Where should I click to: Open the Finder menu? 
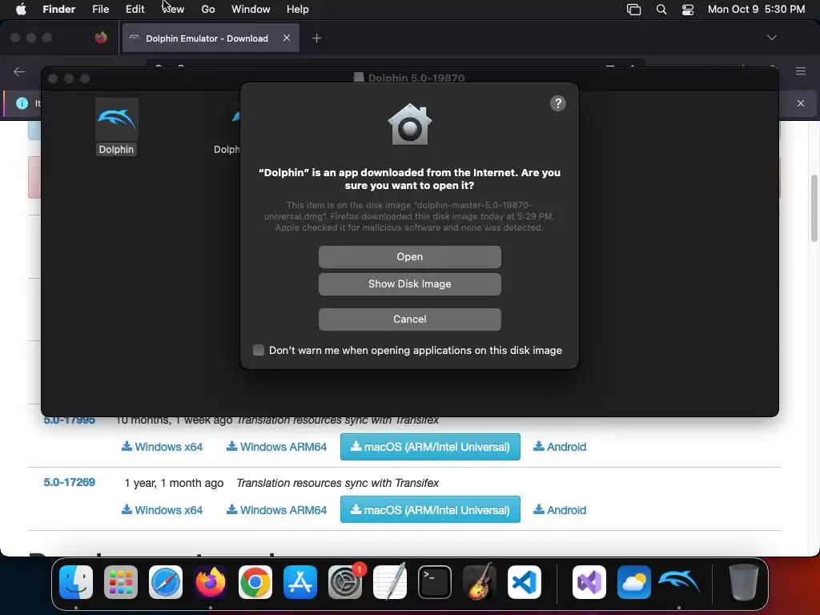tap(58, 9)
